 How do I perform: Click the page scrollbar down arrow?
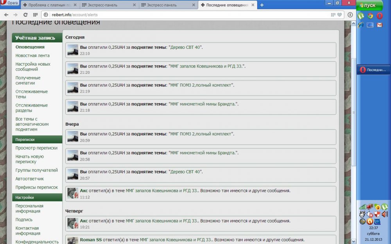click(353, 241)
